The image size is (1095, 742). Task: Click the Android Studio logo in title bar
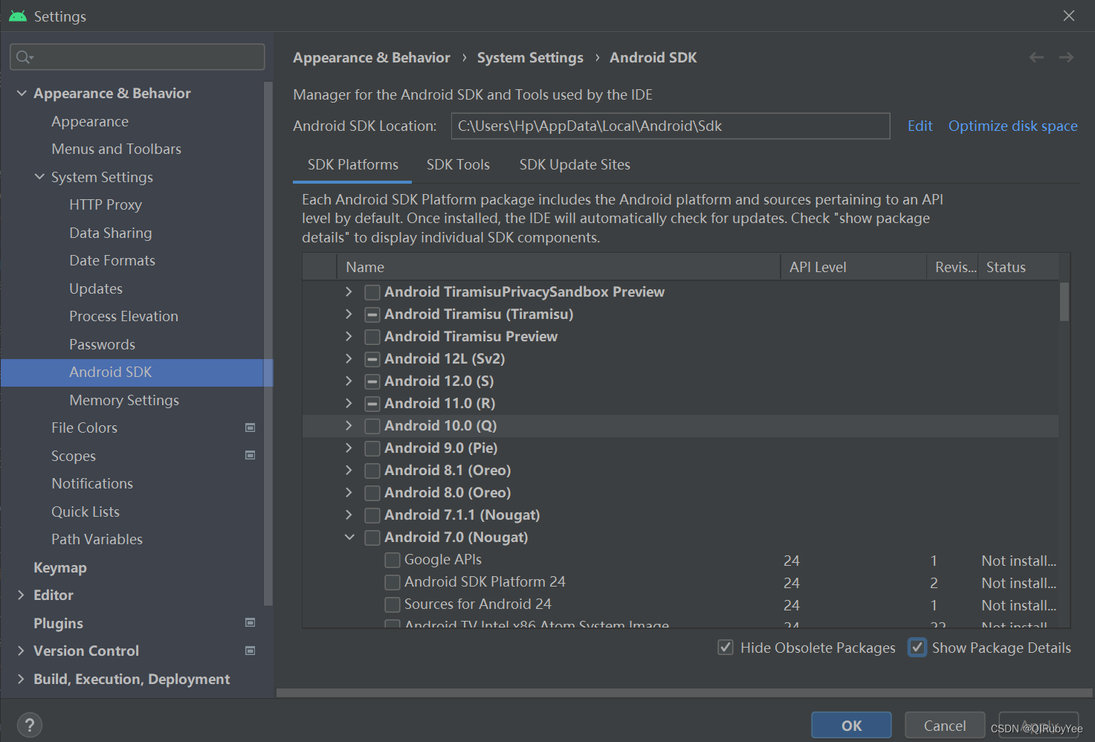(18, 16)
